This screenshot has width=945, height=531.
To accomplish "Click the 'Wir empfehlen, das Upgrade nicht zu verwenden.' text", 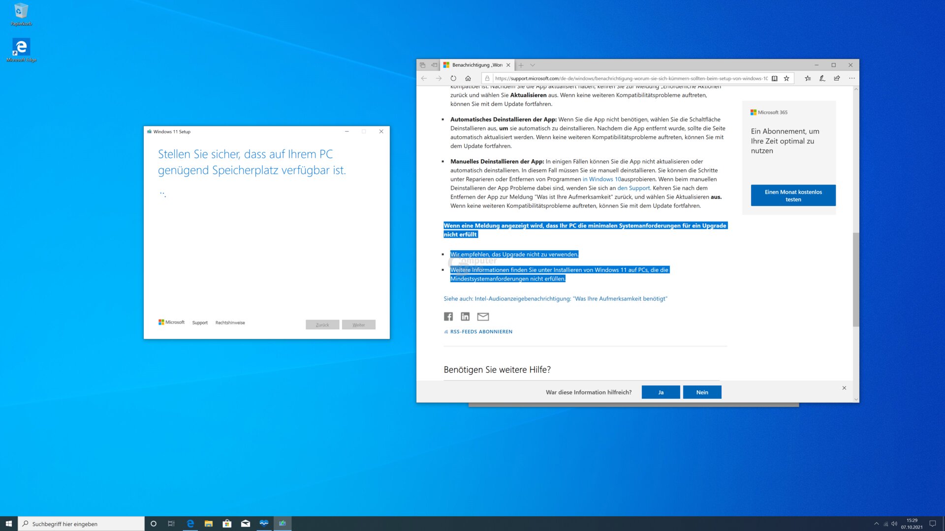I will [514, 255].
